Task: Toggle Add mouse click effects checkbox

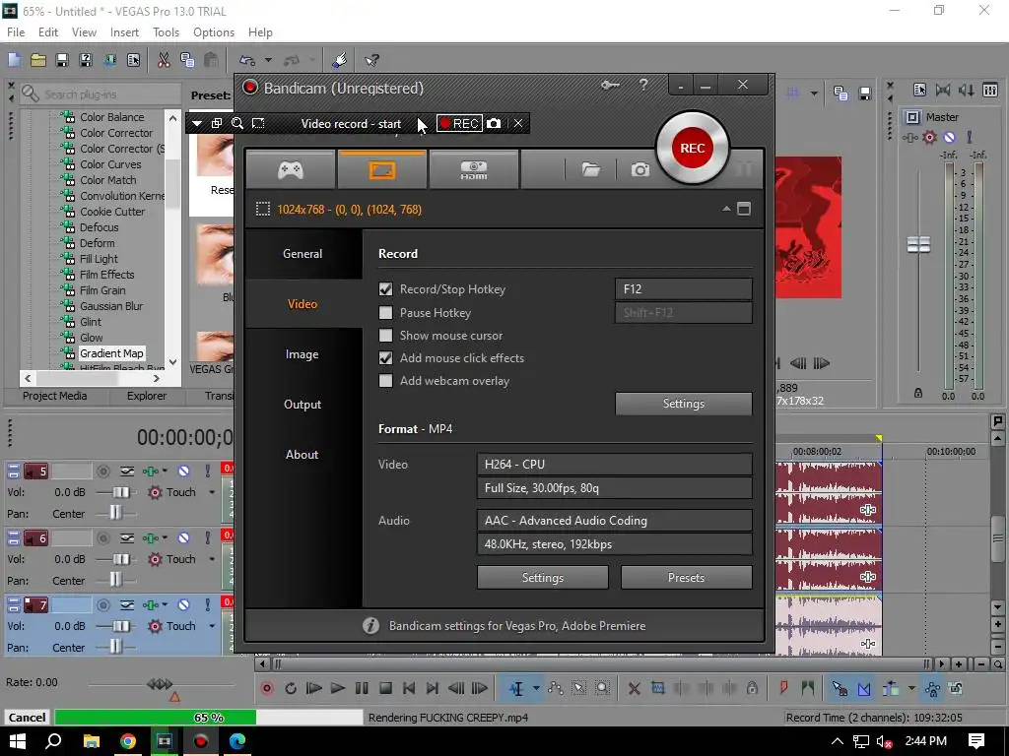Action: click(x=385, y=358)
